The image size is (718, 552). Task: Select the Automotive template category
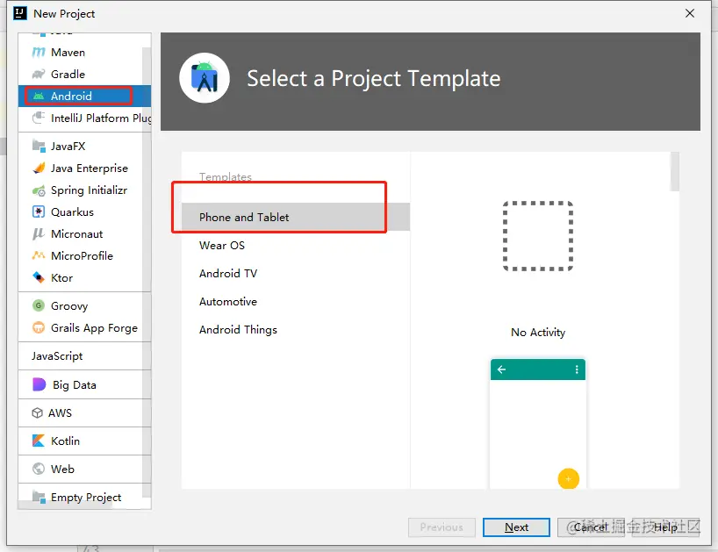click(x=295, y=302)
